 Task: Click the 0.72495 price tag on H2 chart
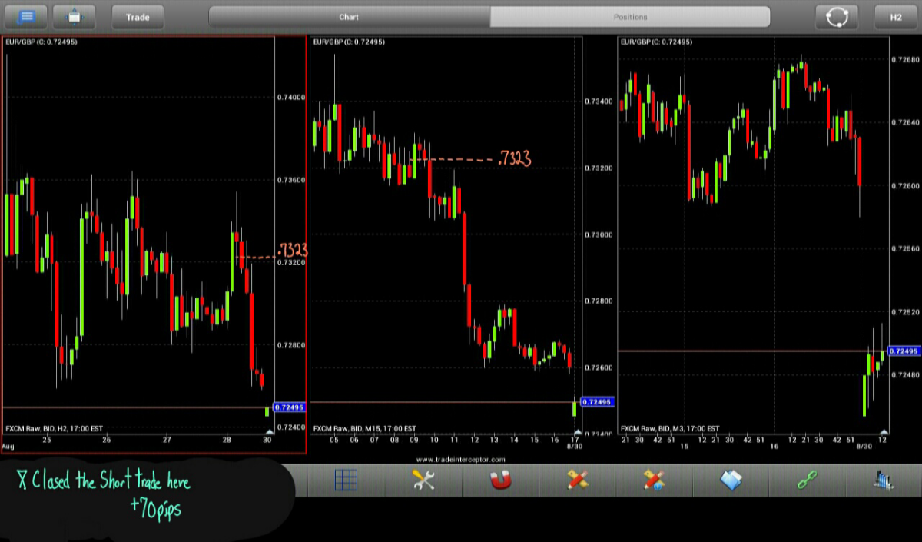tap(289, 407)
